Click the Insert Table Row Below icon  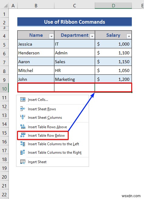point(23,135)
